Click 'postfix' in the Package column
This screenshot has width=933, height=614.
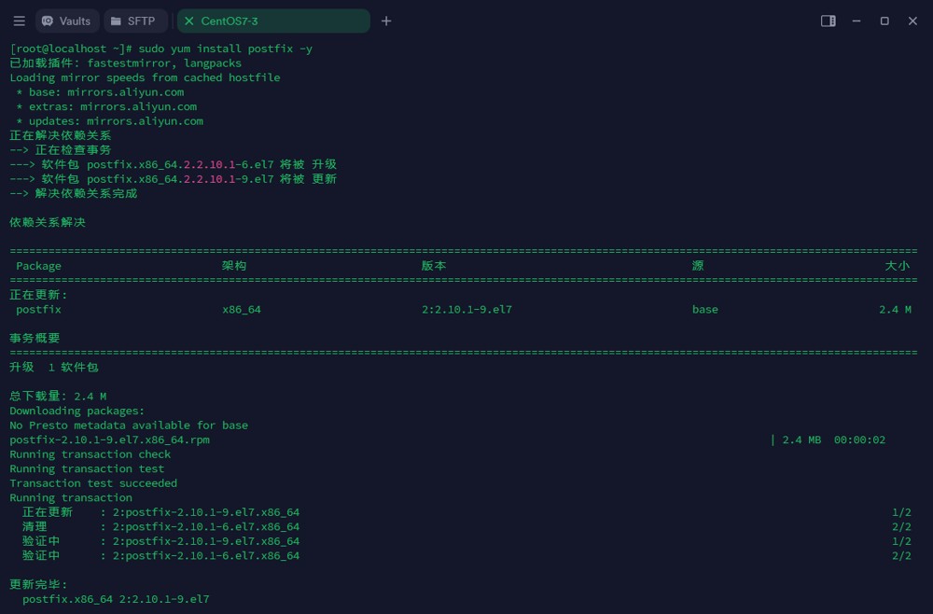(x=38, y=310)
